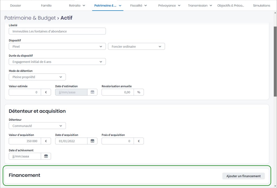Click the vertical page scrollbar
This screenshot has height=188, width=277.
pos(275,62)
